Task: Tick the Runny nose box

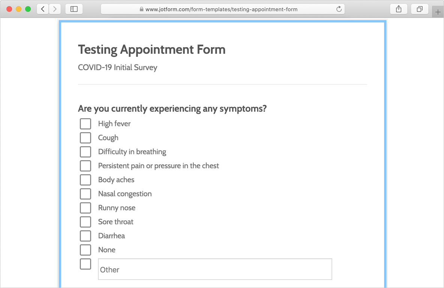Action: click(x=85, y=208)
